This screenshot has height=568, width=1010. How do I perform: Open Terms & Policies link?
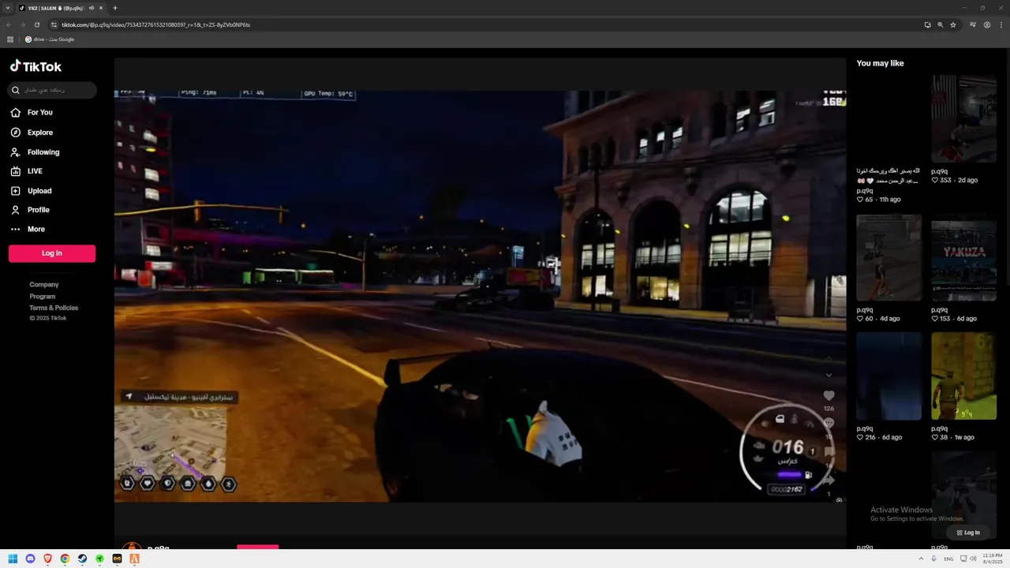coord(54,308)
